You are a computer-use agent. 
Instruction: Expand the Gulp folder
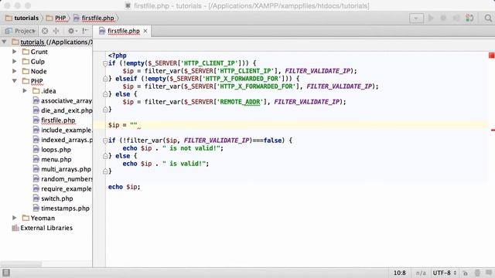coord(14,61)
